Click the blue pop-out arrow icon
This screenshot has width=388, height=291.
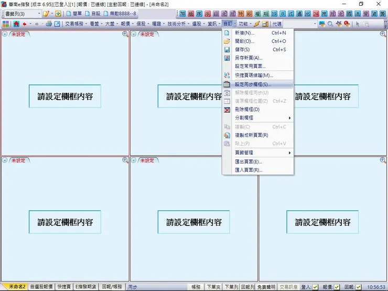coord(57,24)
